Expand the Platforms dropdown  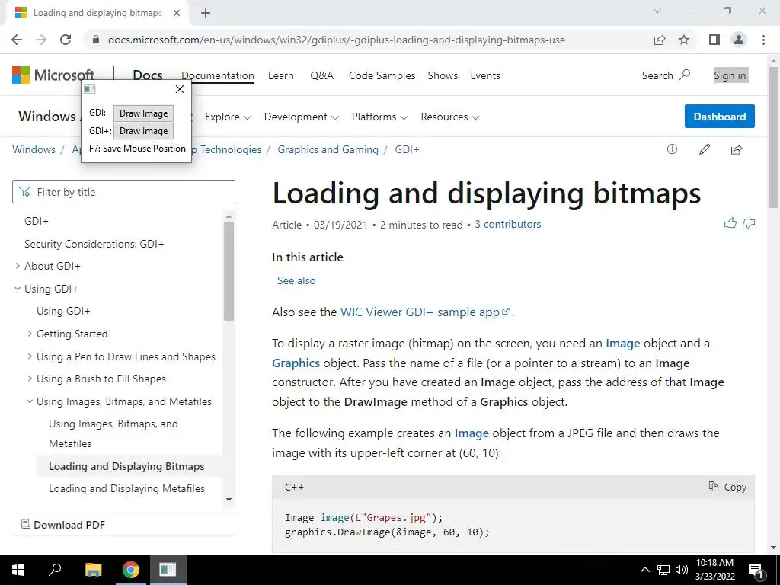pos(379,117)
